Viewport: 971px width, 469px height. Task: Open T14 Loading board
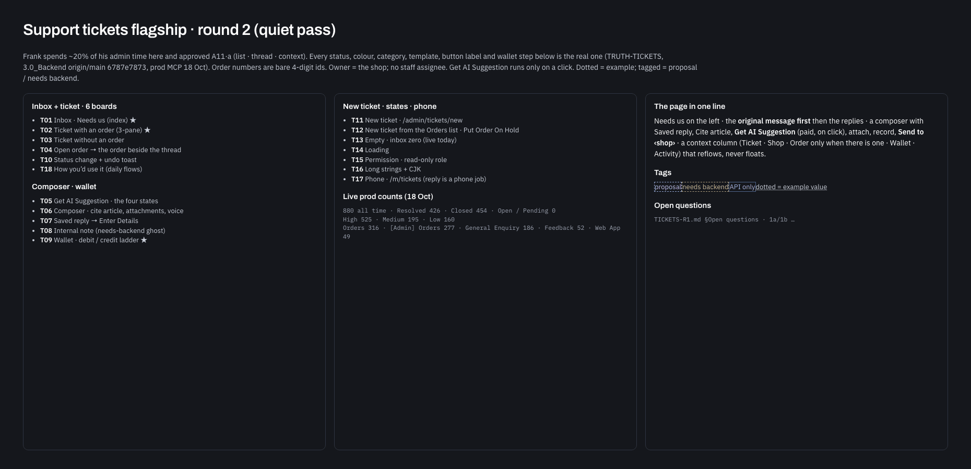point(370,150)
